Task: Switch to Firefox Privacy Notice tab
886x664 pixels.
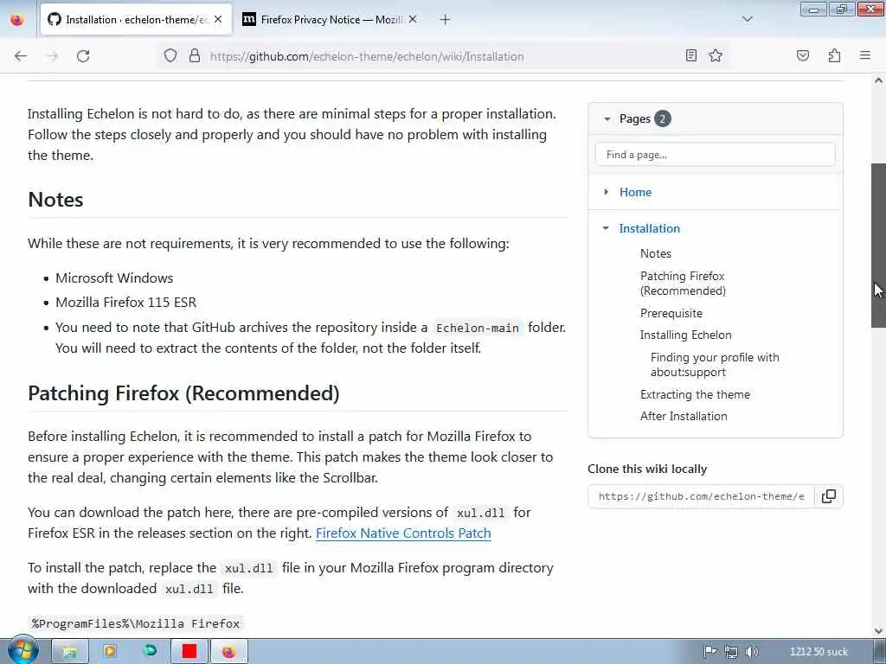Action: 330,20
